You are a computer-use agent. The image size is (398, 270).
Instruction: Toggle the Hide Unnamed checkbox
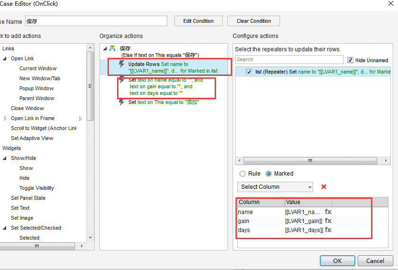coord(350,60)
